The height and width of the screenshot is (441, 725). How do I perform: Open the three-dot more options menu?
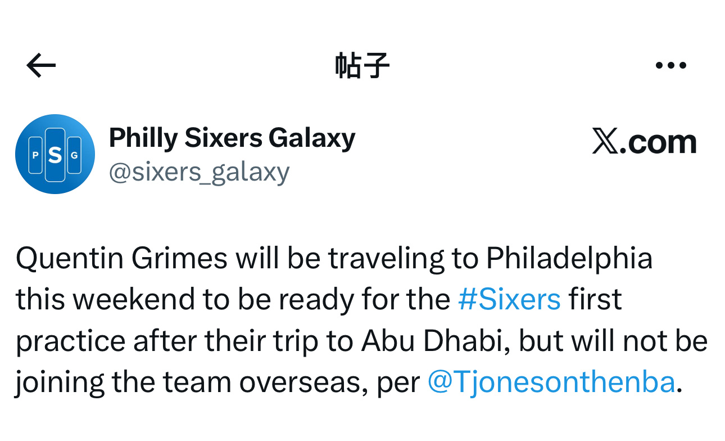click(671, 66)
